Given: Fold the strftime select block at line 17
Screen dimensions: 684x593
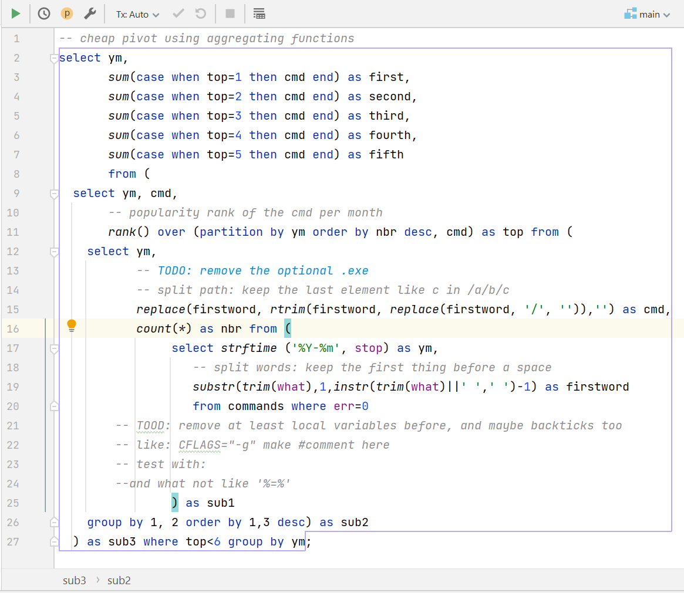Looking at the screenshot, I should point(54,348).
